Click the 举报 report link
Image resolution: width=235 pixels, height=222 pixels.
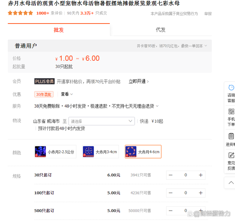(208, 14)
